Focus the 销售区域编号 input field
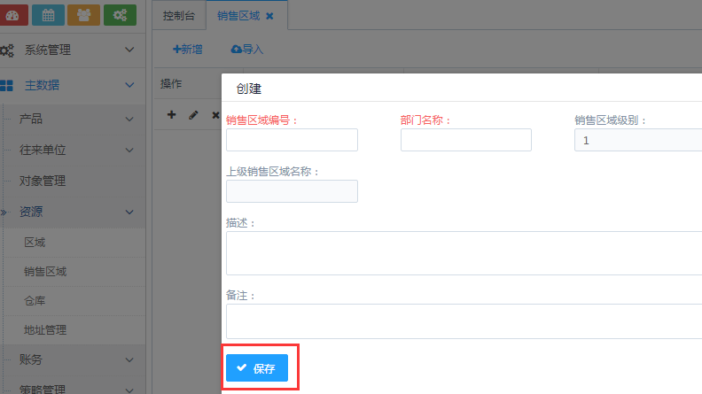702x394 pixels. (x=292, y=140)
